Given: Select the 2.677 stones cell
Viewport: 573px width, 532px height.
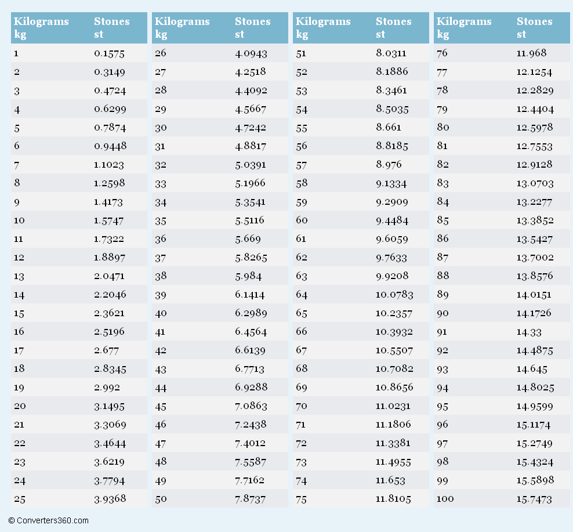Looking at the screenshot, I should tap(107, 350).
